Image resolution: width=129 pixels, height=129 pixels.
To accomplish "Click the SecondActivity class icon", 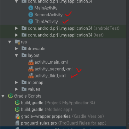I will (31, 15).
